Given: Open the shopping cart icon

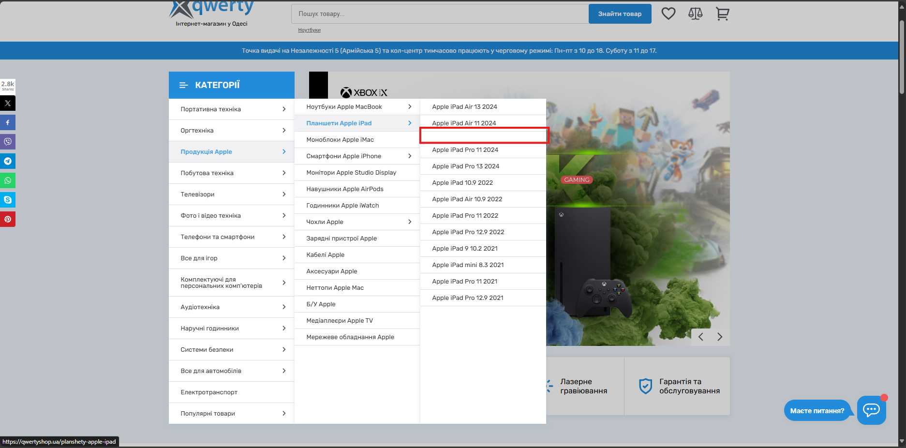Looking at the screenshot, I should (722, 14).
